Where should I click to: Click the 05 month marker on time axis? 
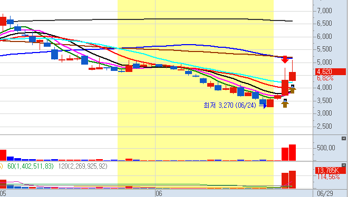click(3, 194)
